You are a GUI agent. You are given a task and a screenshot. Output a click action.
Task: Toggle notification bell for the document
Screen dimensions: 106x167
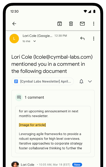[81, 81]
